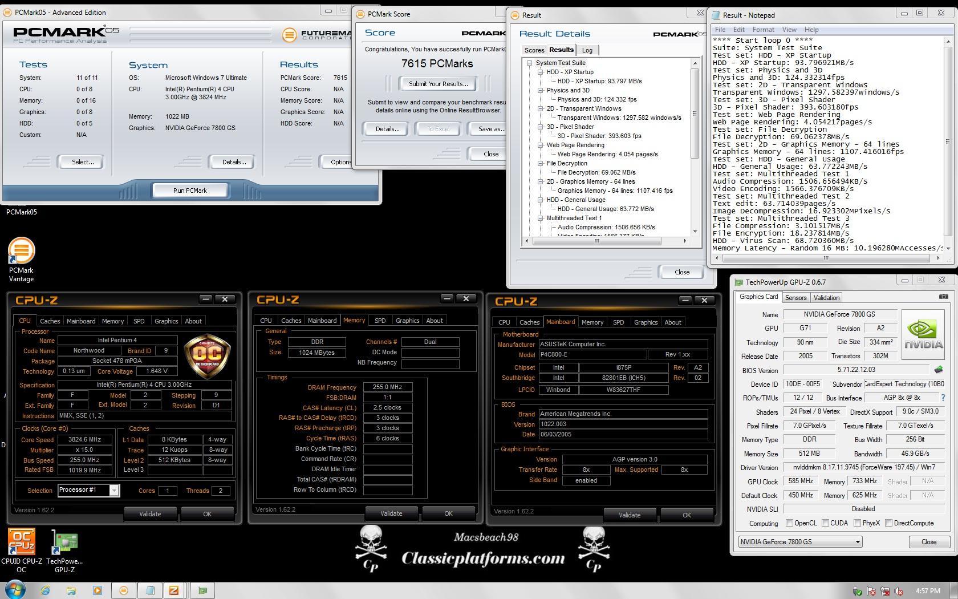
Task: Switch to GPU-Z taskbar button
Action: click(202, 590)
